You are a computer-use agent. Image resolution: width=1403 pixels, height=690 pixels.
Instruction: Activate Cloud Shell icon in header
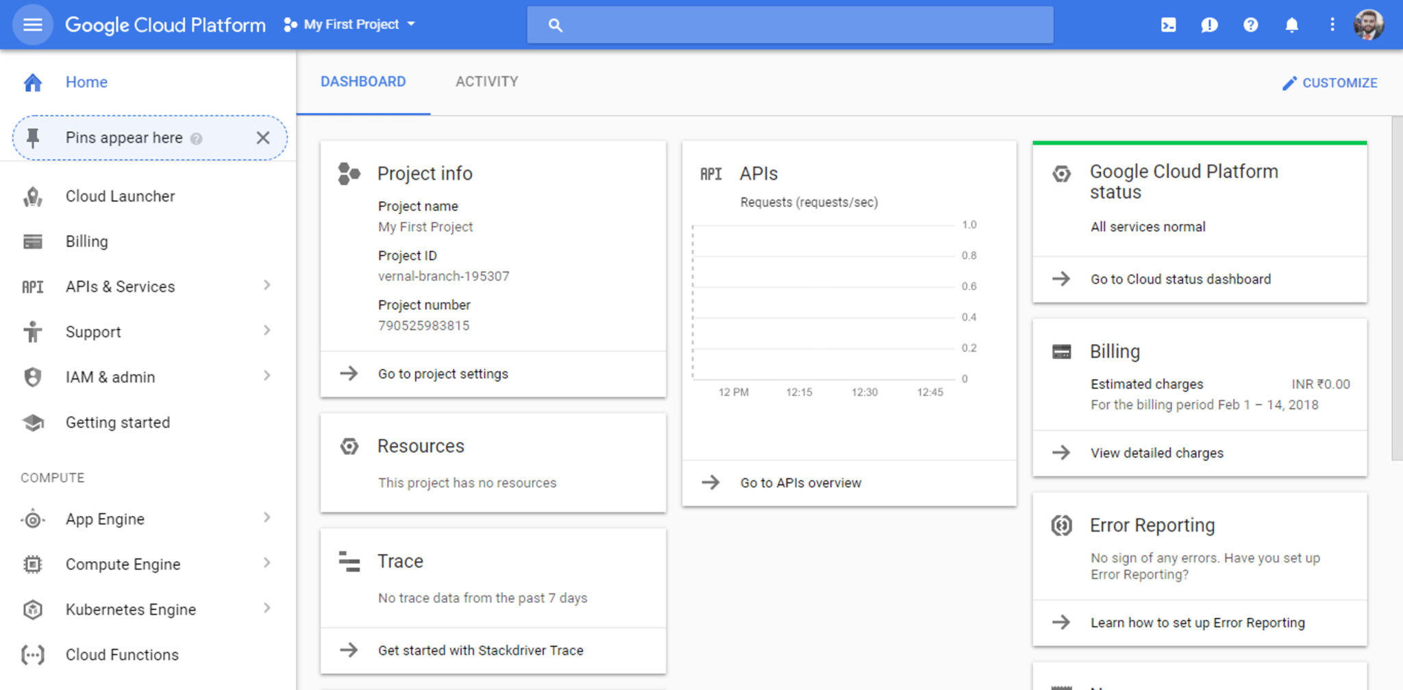[x=1168, y=25]
